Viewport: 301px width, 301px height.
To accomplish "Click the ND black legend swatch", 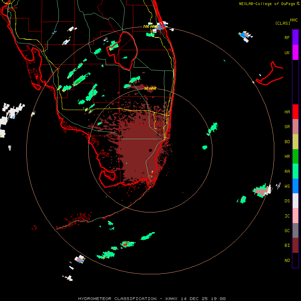I will (295, 260).
